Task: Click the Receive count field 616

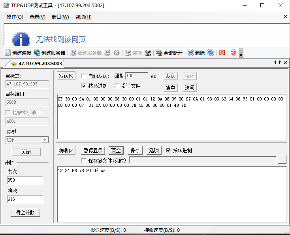Action: (25, 199)
